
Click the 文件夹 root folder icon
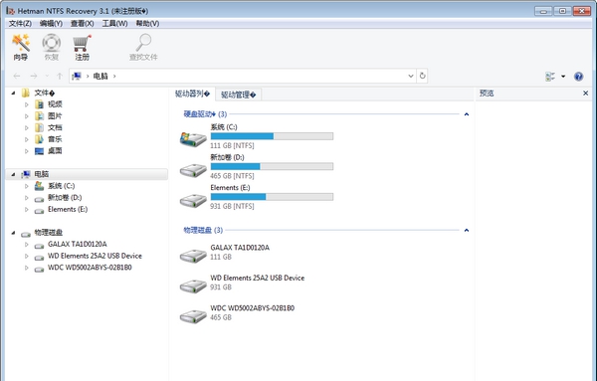pyautogui.click(x=26, y=93)
